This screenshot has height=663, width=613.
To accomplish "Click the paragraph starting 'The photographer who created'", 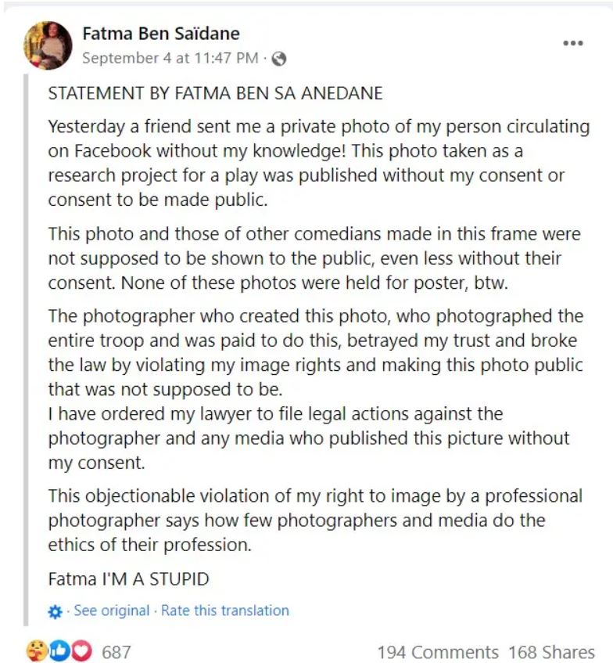I will pyautogui.click(x=313, y=351).
